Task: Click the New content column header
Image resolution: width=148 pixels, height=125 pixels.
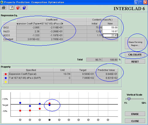Action: (x=110, y=24)
